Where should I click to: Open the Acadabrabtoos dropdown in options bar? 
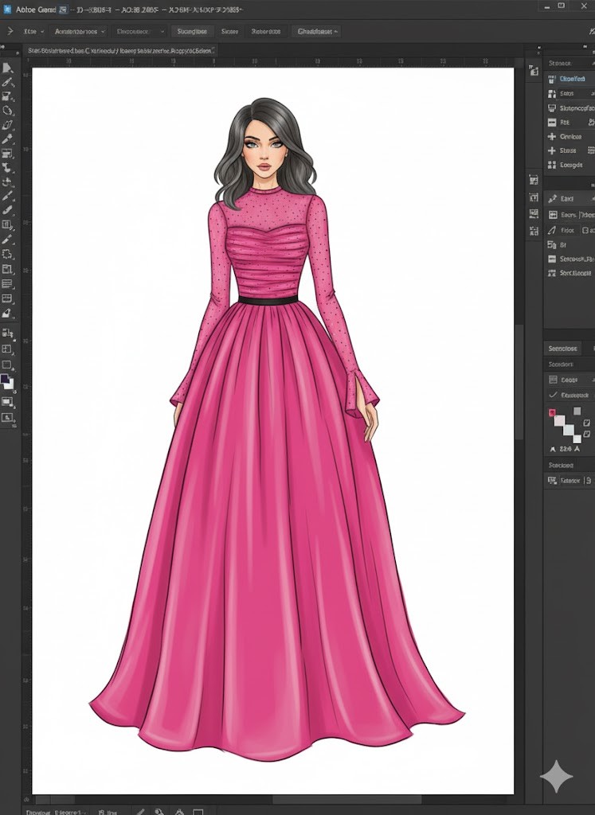(x=80, y=31)
